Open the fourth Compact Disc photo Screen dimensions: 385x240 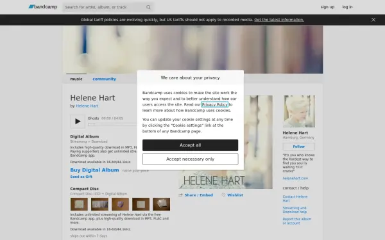tap(141, 204)
